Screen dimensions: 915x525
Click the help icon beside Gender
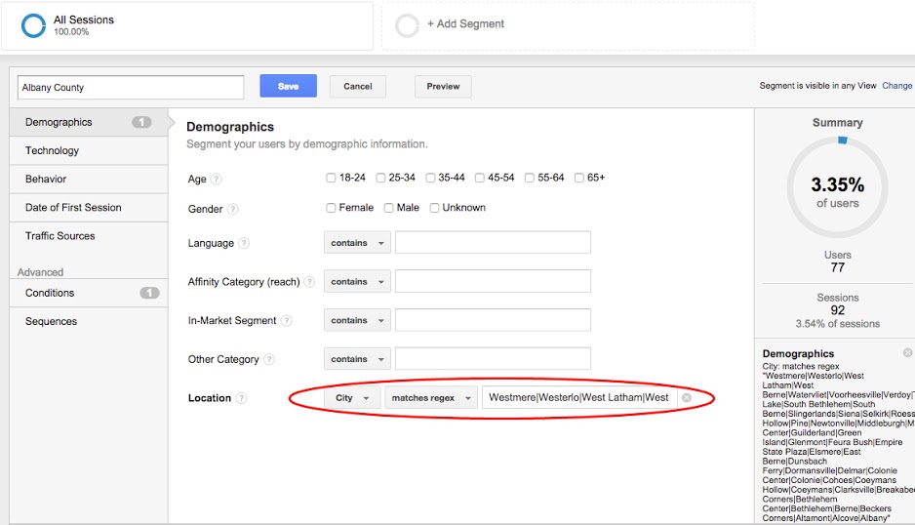(233, 209)
